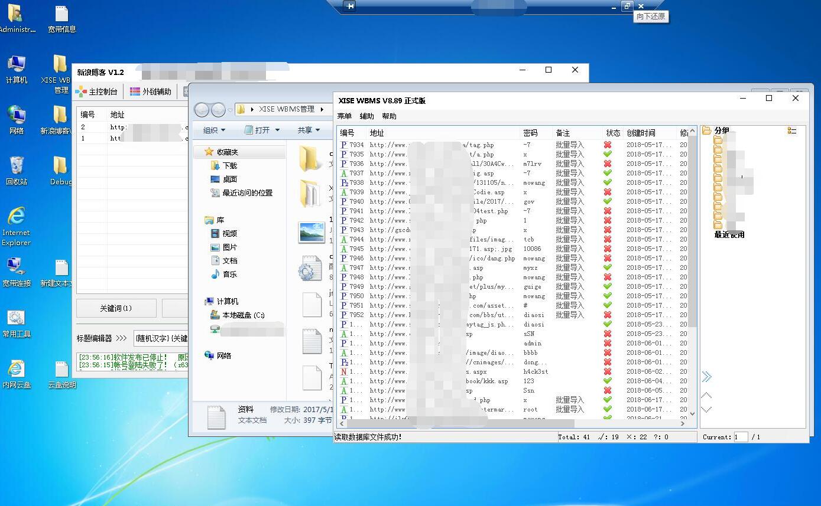This screenshot has height=506, width=821.
Task: Open the 辅助 menu in XISE WBMS
Action: [x=366, y=116]
